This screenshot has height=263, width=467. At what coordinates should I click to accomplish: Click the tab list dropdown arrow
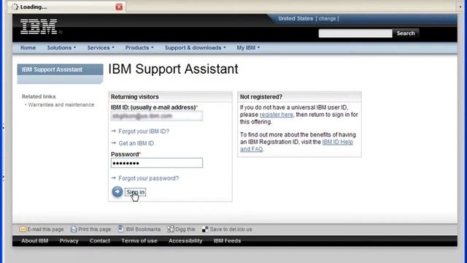click(460, 7)
